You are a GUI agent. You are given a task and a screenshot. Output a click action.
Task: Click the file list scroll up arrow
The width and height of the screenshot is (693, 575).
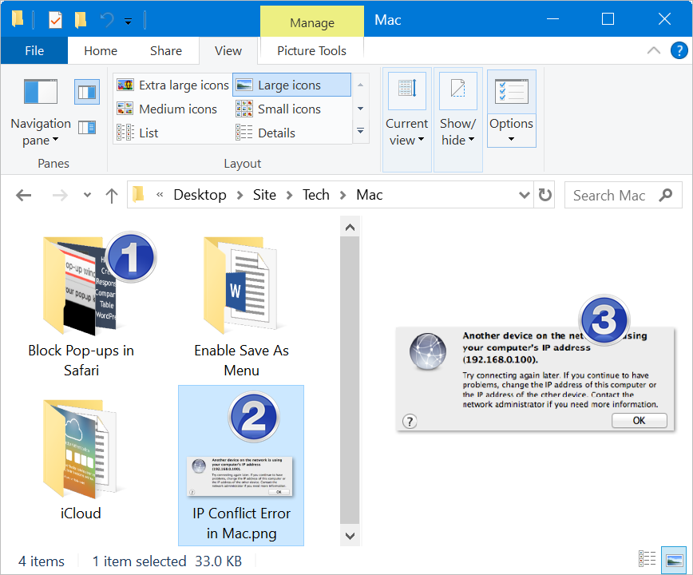350,227
